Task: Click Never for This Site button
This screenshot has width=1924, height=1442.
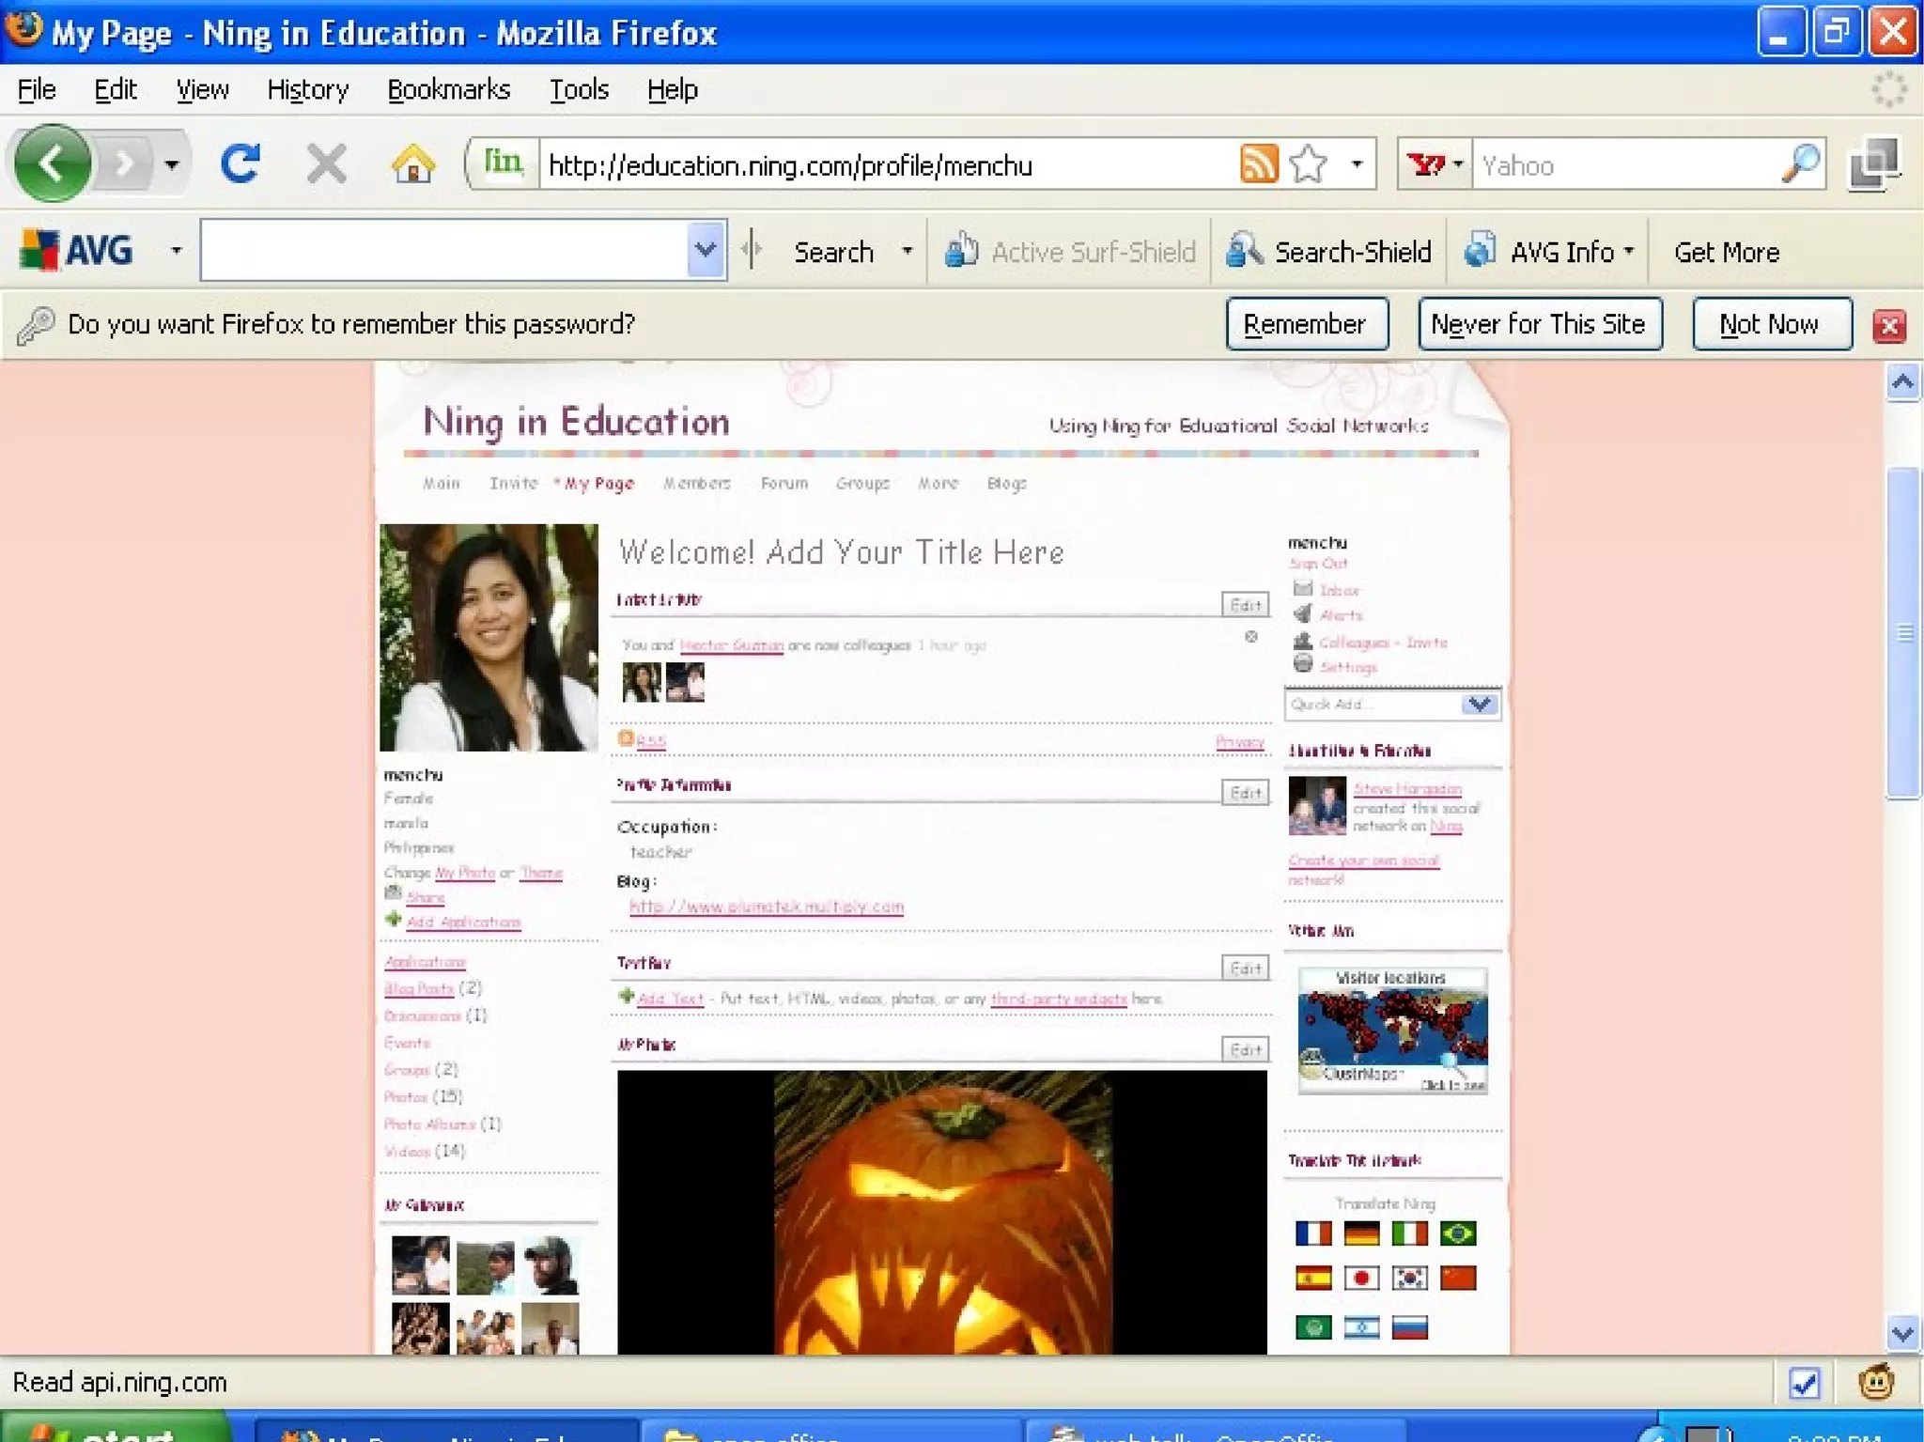Action: [1539, 324]
